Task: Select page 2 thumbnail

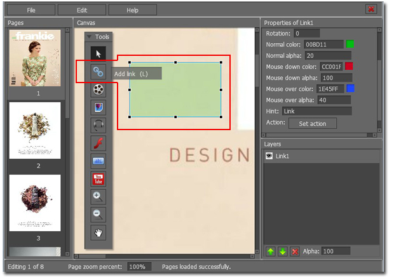Action: 35,131
